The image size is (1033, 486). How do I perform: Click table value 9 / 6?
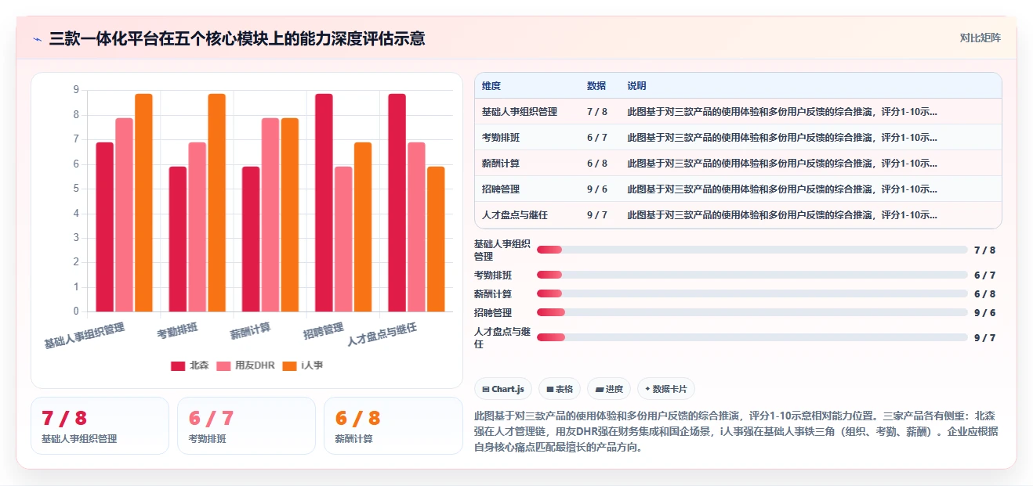click(597, 189)
